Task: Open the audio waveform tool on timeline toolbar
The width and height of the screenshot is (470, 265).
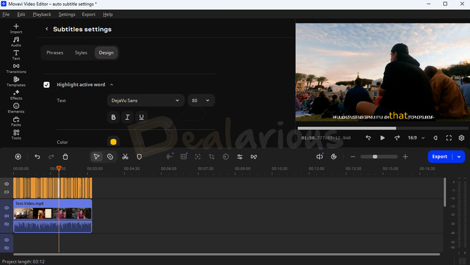Action: (169, 156)
